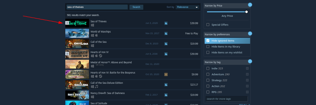Enable the Special Offers checkbox

[x=208, y=25]
